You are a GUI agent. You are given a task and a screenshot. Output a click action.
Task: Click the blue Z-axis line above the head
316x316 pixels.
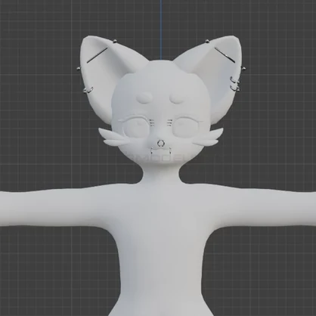tap(160, 29)
